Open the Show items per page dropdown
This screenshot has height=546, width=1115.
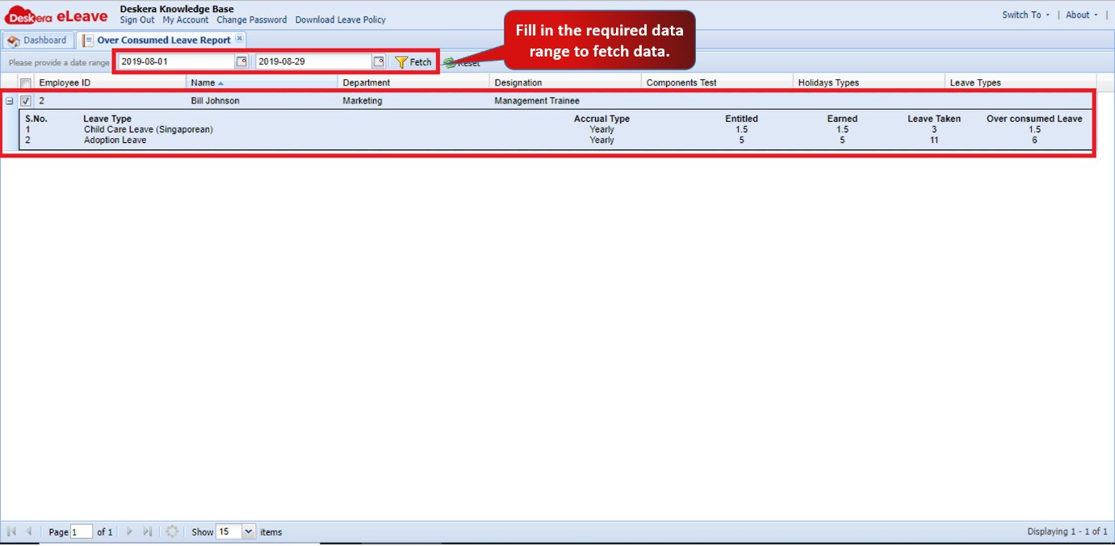(x=248, y=531)
